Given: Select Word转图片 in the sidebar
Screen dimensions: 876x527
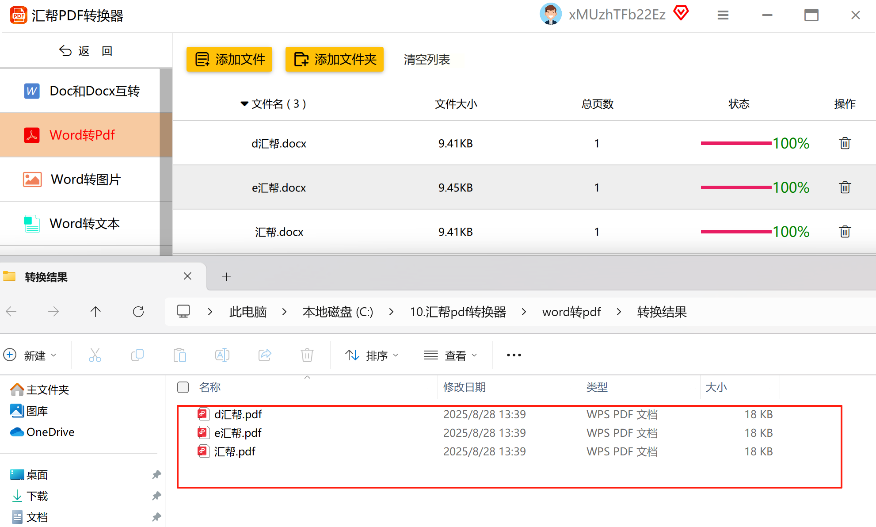Looking at the screenshot, I should [85, 179].
